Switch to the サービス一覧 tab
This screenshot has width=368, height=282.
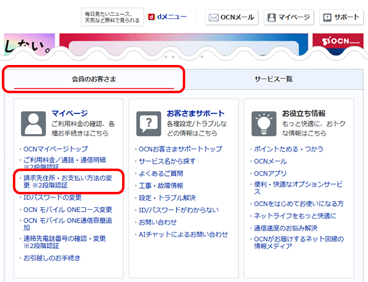[274, 79]
